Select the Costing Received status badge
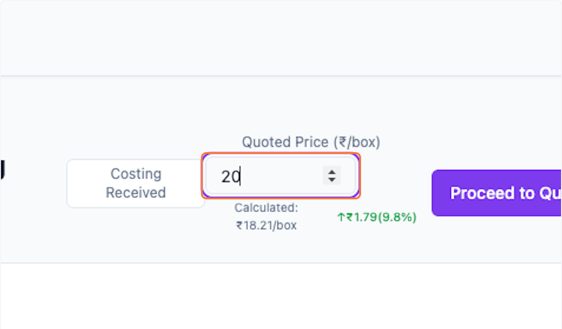This screenshot has width=562, height=329. tap(136, 183)
